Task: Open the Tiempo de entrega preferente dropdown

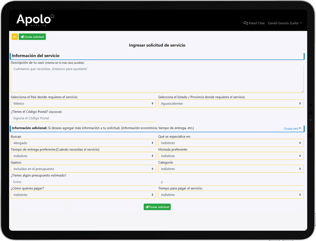Action: pyautogui.click(x=83, y=156)
